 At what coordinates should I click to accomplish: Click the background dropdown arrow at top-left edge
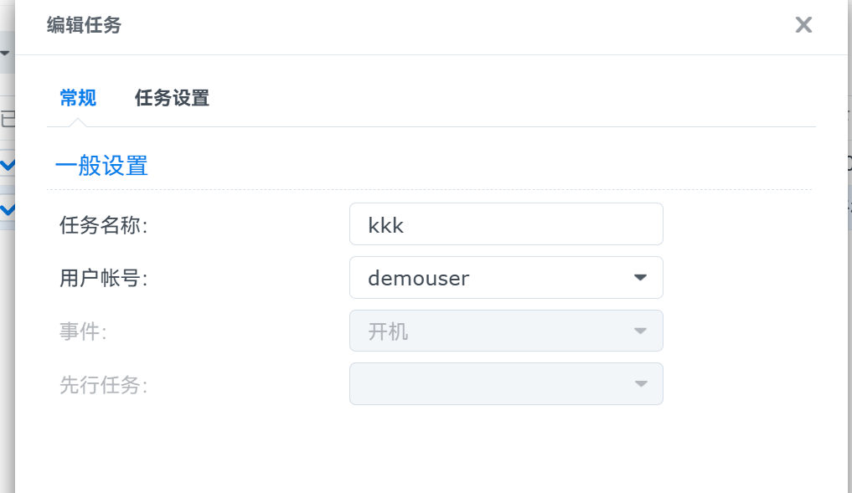click(5, 54)
